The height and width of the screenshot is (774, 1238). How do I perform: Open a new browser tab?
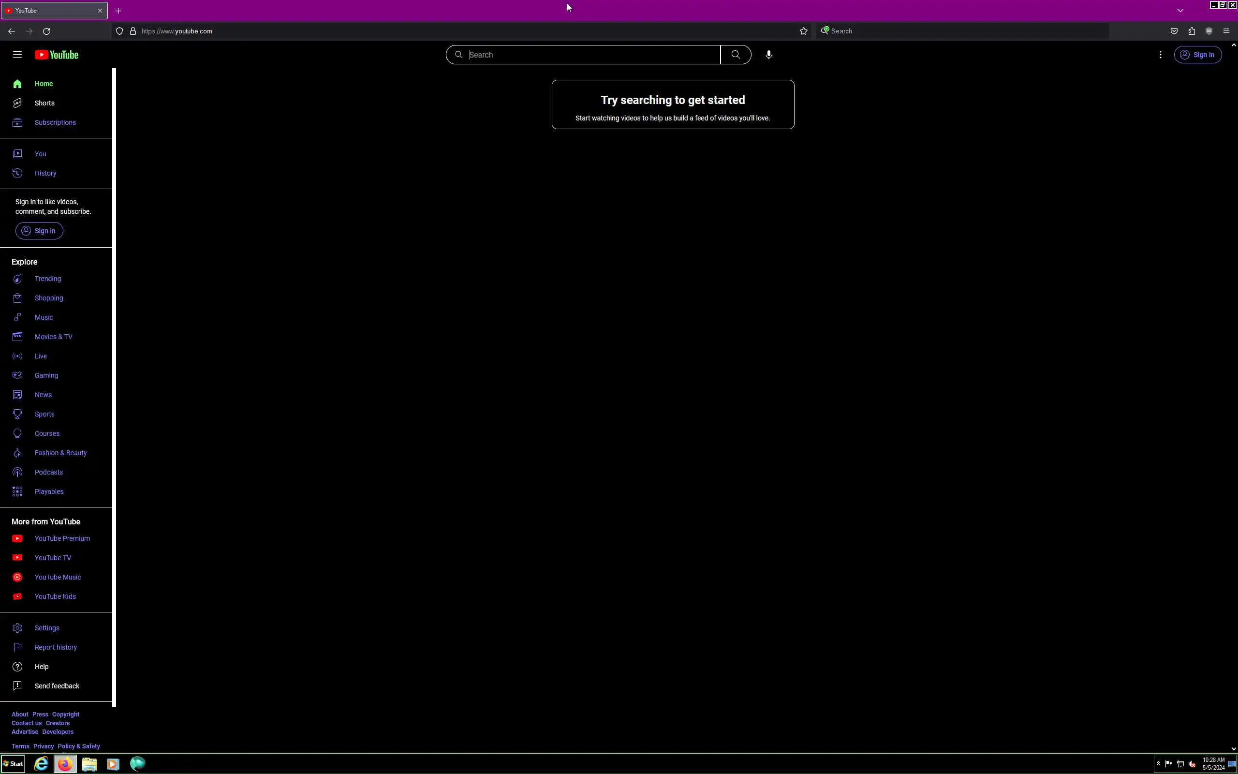tap(118, 11)
